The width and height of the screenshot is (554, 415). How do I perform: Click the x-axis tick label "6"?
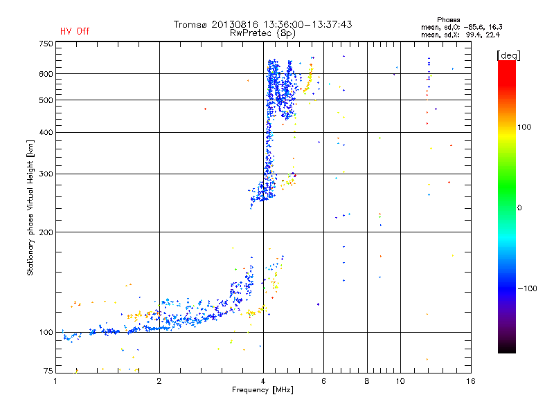point(323,381)
